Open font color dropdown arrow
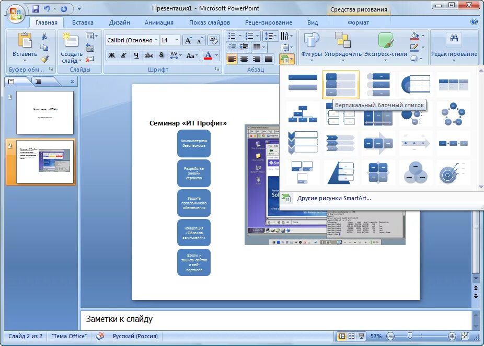The height and width of the screenshot is (346, 484). (217, 55)
